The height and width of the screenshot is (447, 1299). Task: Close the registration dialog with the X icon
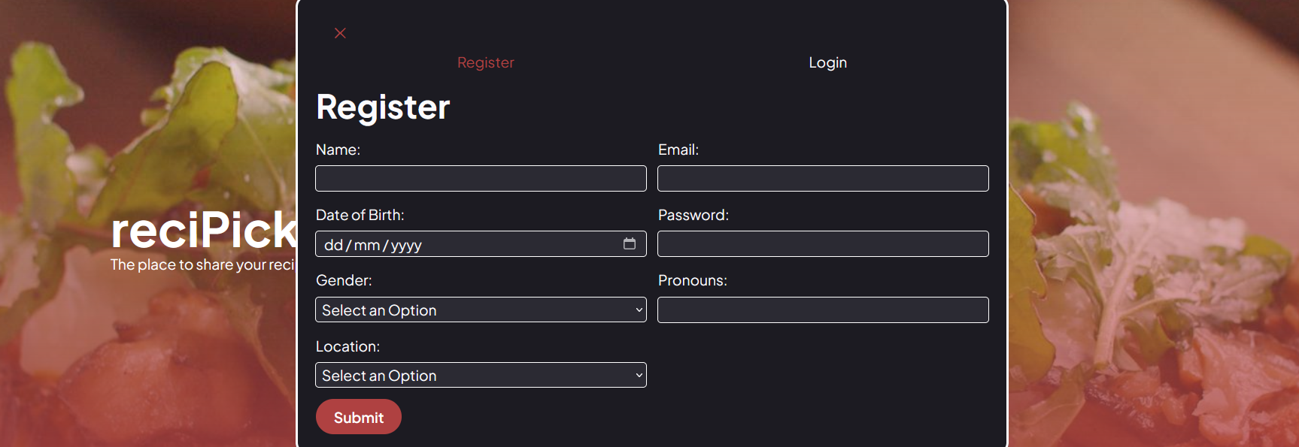click(340, 33)
